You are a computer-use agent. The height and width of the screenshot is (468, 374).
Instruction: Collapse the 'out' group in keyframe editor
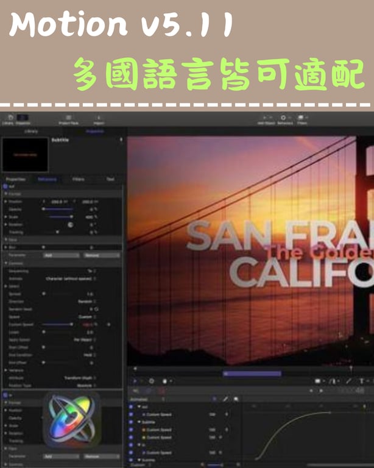(x=139, y=407)
